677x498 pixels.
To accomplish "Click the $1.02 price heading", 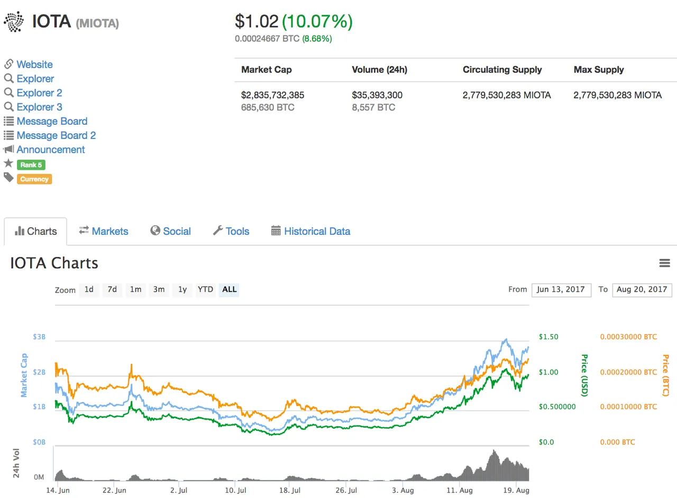I will click(x=257, y=22).
